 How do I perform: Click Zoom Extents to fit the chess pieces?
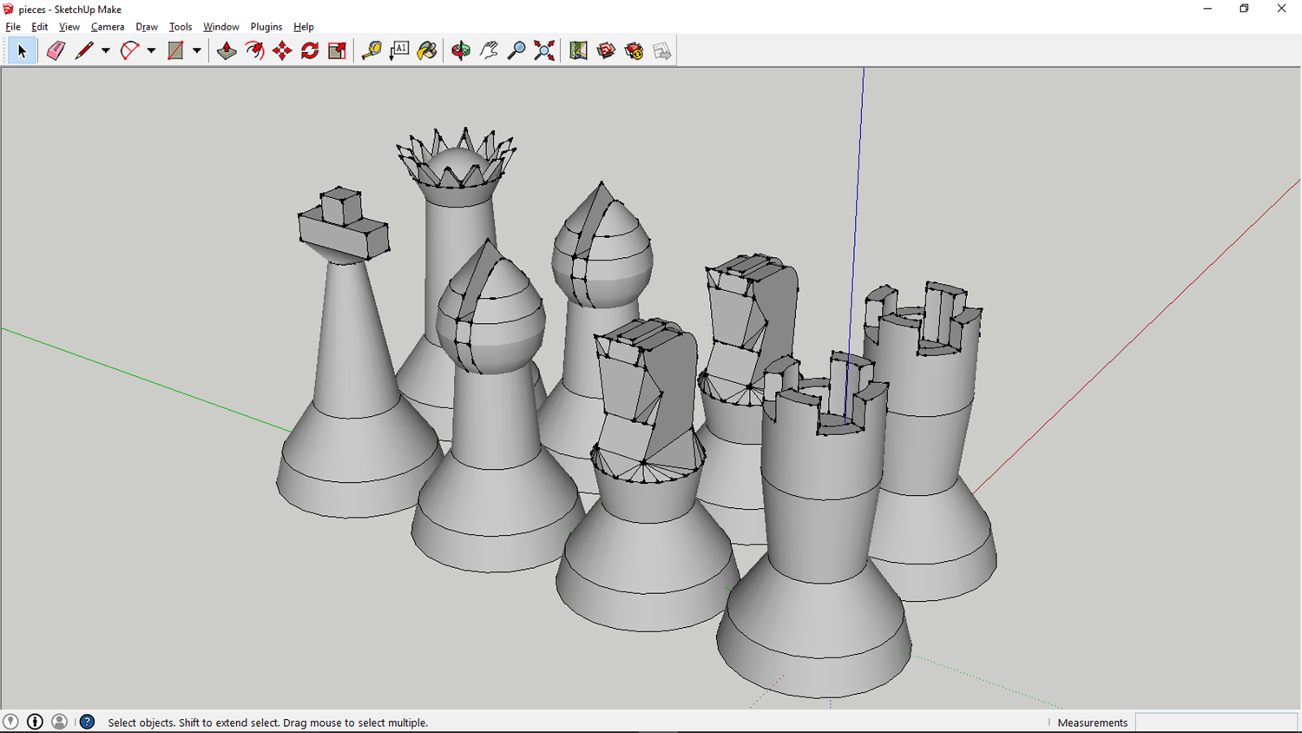544,50
